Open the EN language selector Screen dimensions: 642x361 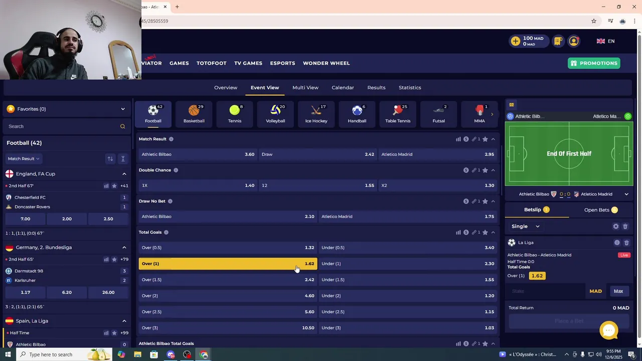(x=605, y=41)
